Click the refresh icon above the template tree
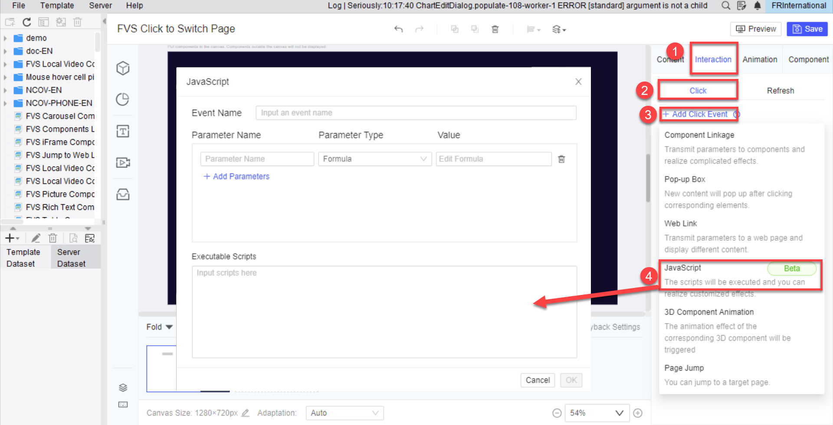The image size is (833, 425). [26, 22]
